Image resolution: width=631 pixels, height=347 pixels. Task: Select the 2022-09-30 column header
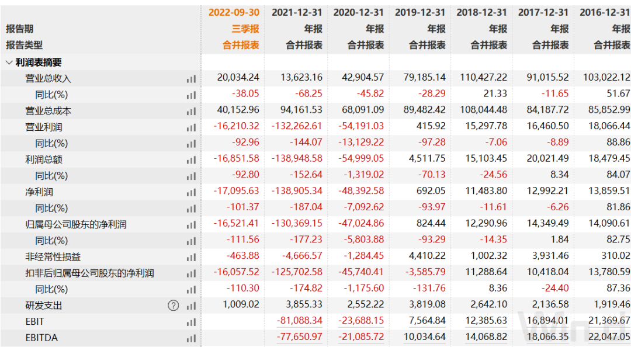coord(234,12)
